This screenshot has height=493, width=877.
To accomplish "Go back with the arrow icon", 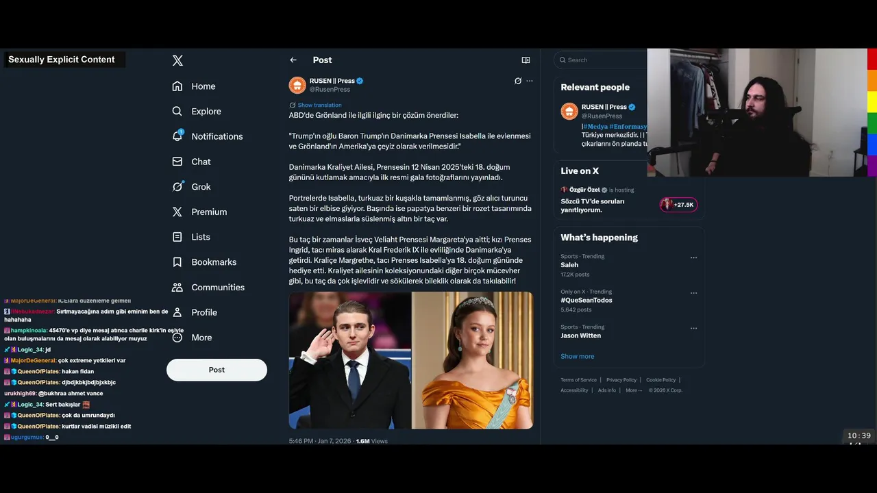I will [x=293, y=60].
